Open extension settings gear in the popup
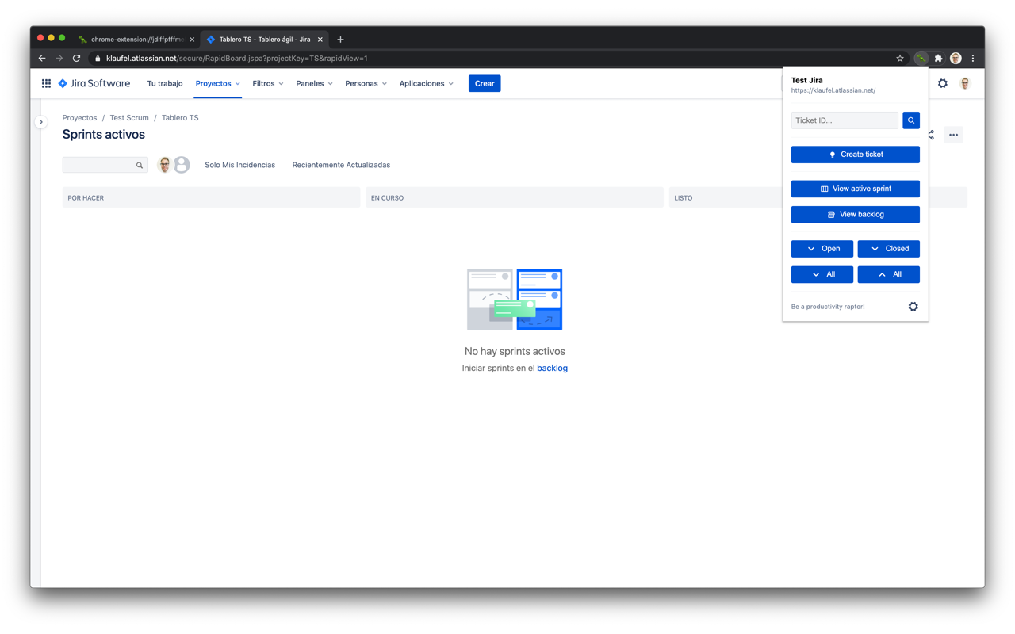Screen dimensions: 1015x634 click(x=913, y=307)
